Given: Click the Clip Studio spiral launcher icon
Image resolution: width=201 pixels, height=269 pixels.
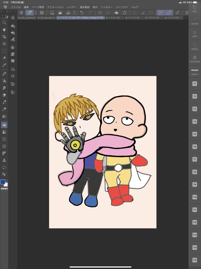Looking at the screenshot, I should point(42,13).
